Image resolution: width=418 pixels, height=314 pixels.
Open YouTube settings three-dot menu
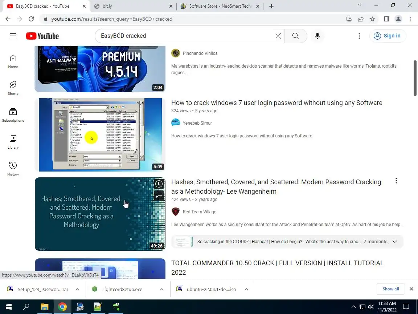coord(359,36)
